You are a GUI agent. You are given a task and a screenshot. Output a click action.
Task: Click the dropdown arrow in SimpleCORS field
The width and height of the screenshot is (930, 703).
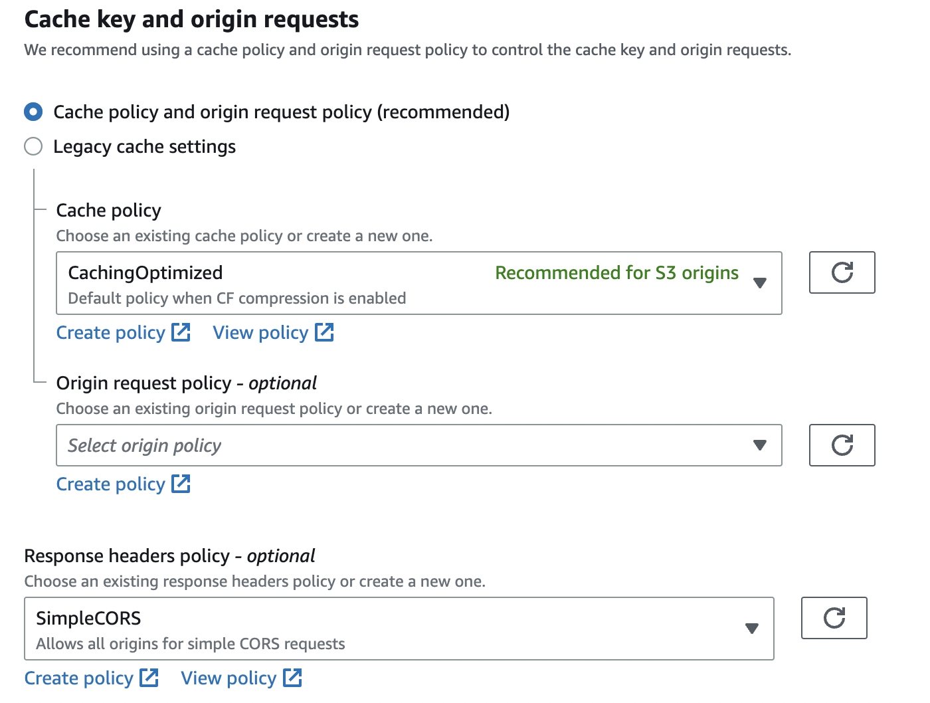[x=752, y=629]
